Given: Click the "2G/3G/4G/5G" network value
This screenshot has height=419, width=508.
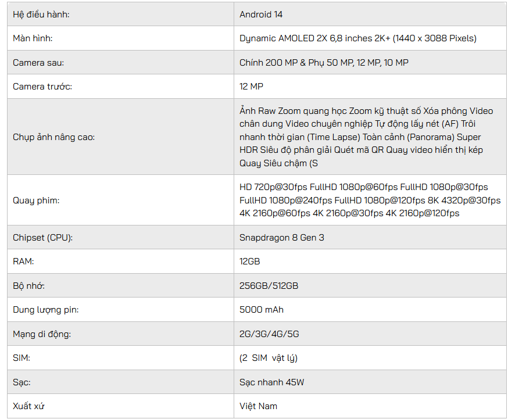Looking at the screenshot, I should tap(269, 334).
